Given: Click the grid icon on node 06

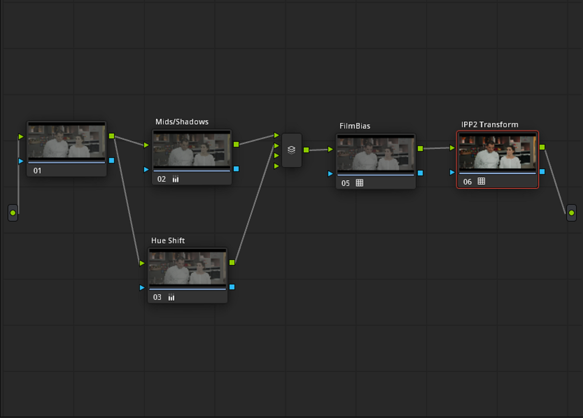Looking at the screenshot, I should 481,181.
